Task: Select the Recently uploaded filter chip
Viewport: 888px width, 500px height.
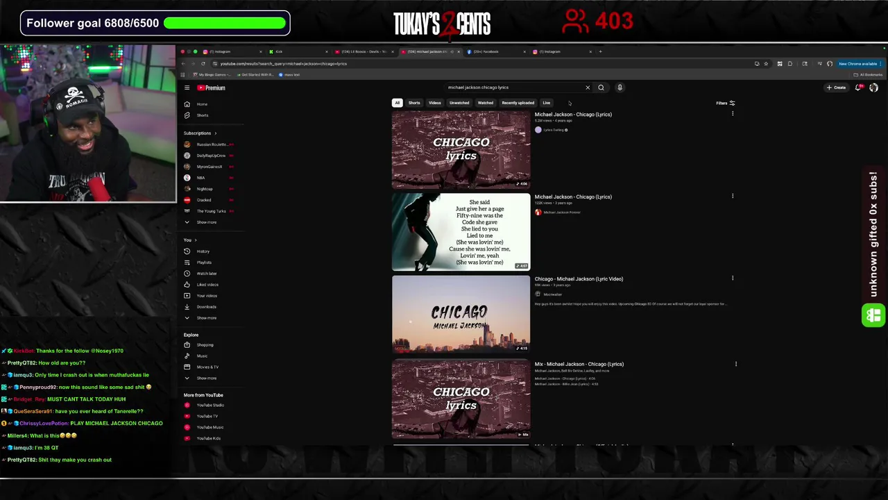Action: pos(518,103)
